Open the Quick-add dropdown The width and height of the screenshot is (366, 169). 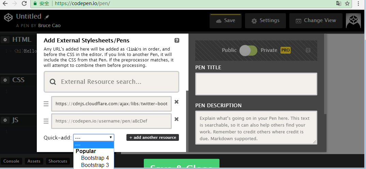point(94,137)
